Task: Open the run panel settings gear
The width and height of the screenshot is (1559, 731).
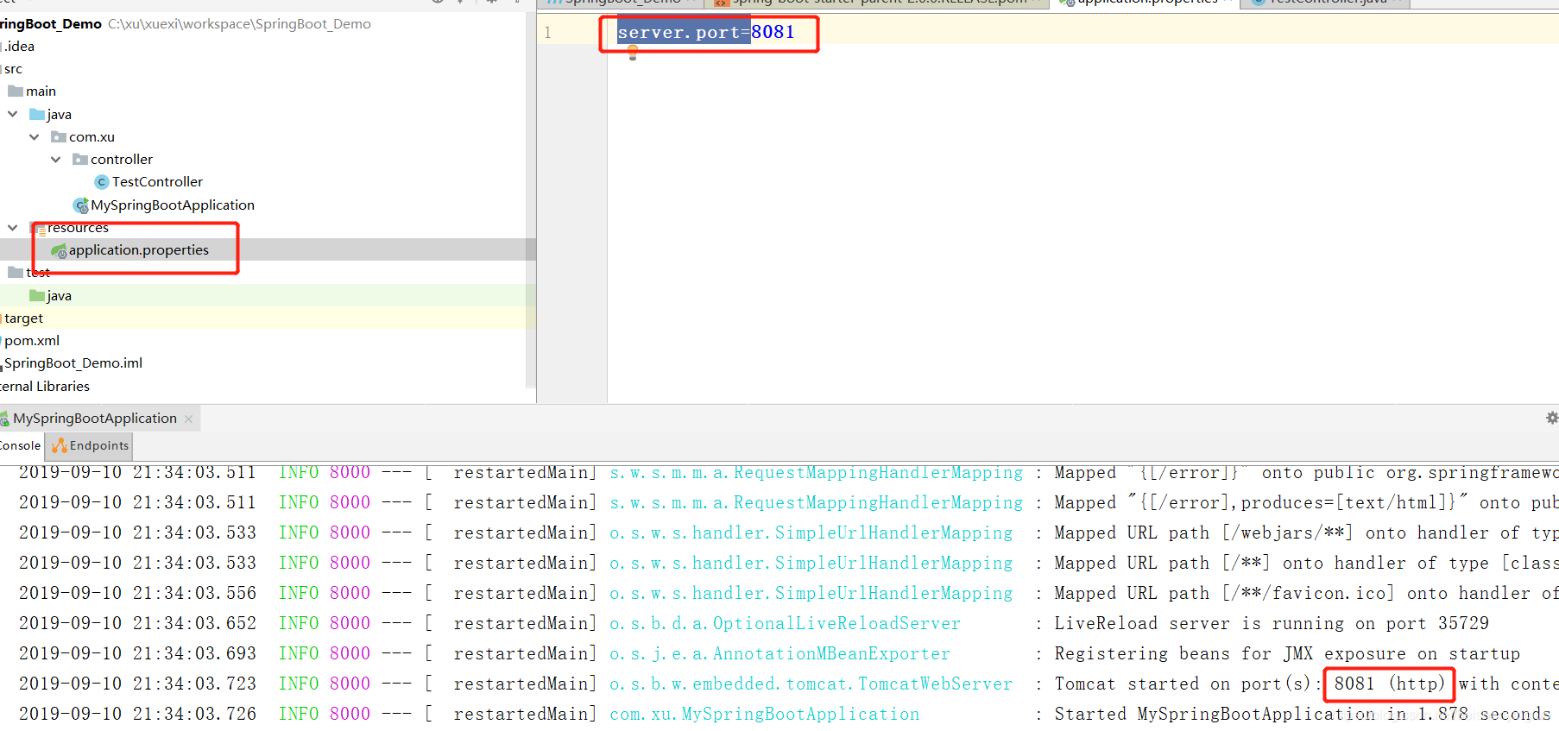Action: pos(1551,418)
